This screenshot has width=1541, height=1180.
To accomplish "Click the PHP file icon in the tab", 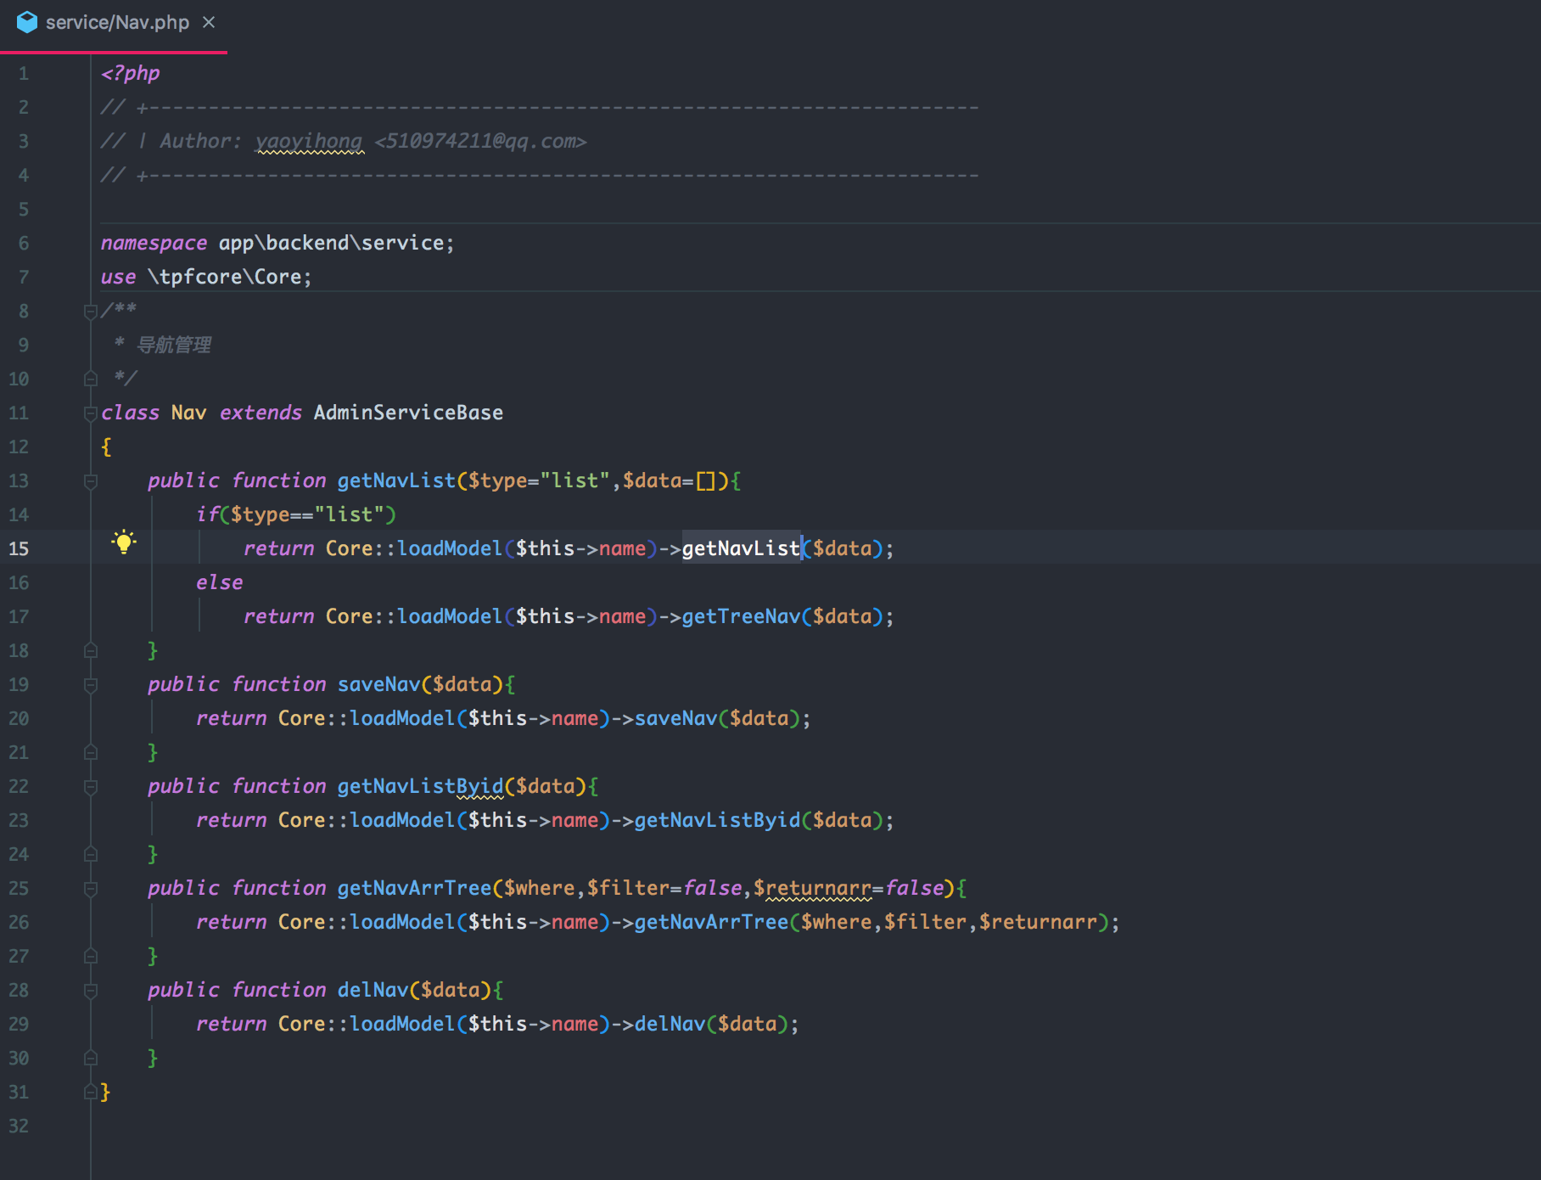I will 27,22.
